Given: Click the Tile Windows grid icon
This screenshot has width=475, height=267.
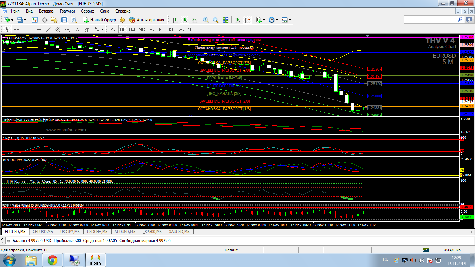Looking at the screenshot, I should 225,20.
